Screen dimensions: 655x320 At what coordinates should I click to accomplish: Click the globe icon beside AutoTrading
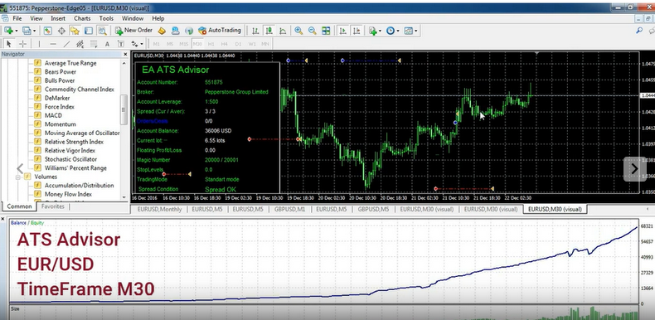click(x=189, y=31)
